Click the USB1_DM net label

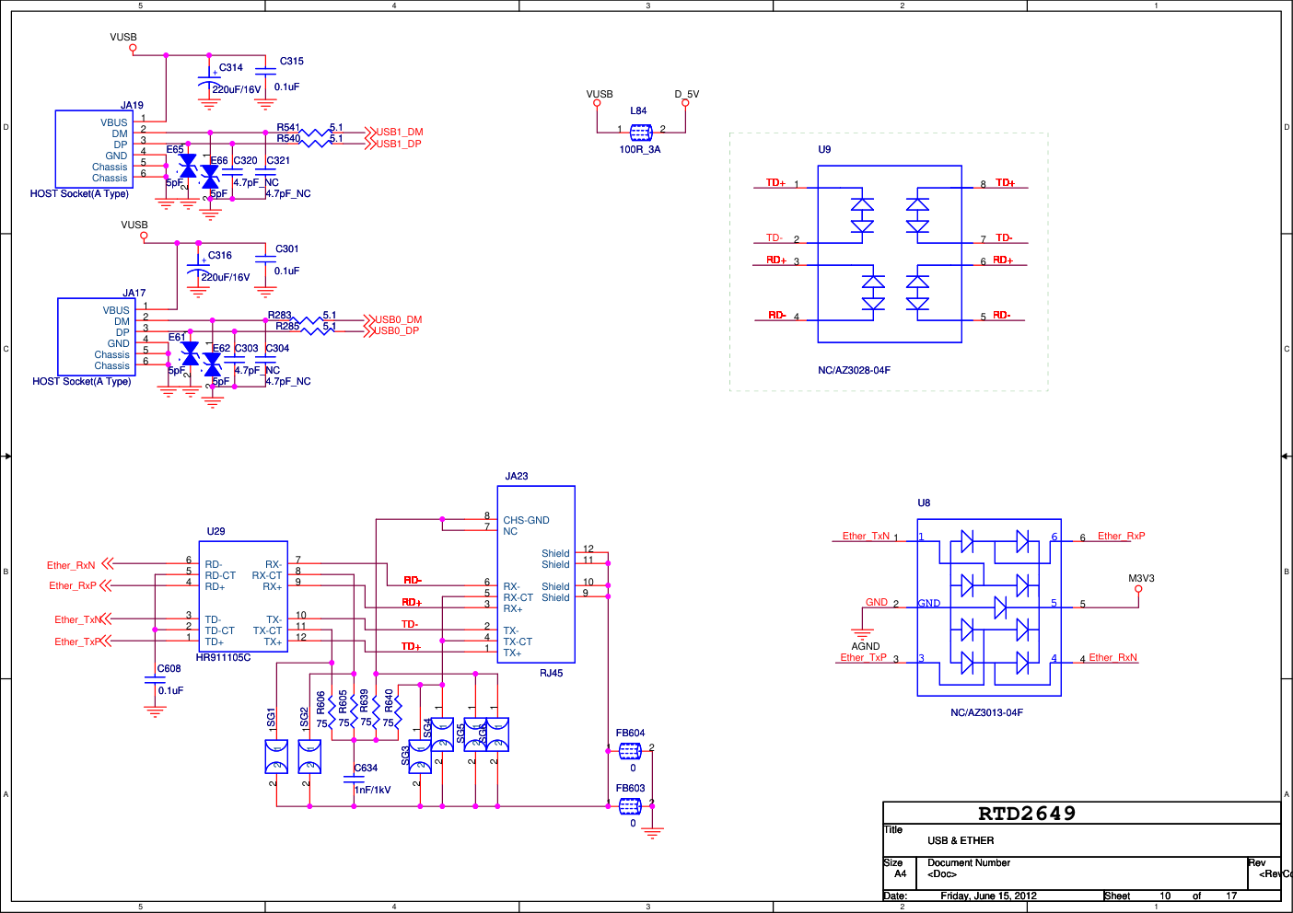coord(400,133)
